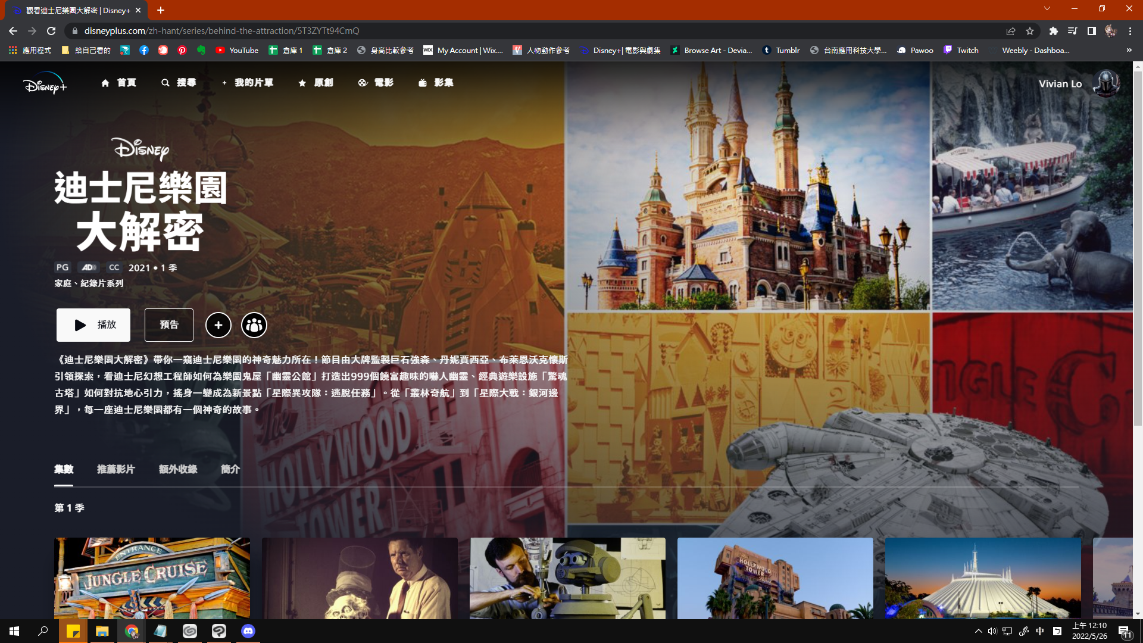Open volume control in tray

992,631
